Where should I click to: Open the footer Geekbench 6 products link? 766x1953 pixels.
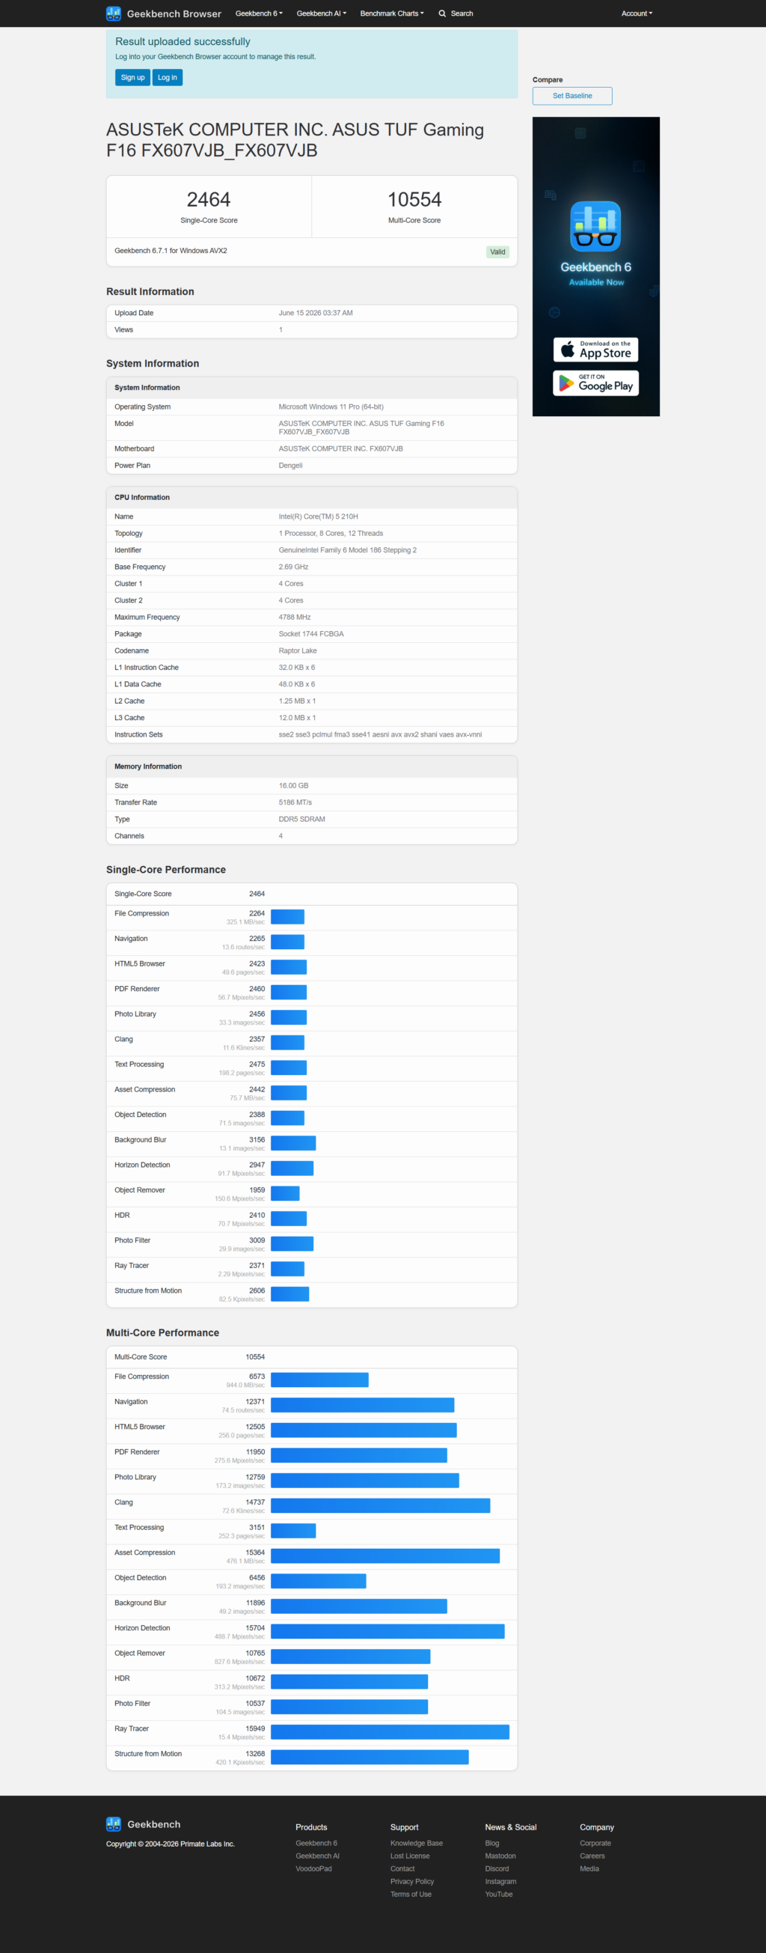[316, 1843]
